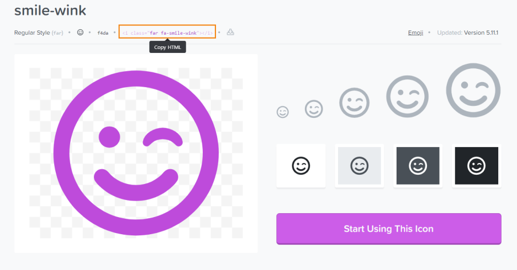Viewport: 517px width, 270px height.
Task: Click the download SVG icon
Action: (x=230, y=32)
